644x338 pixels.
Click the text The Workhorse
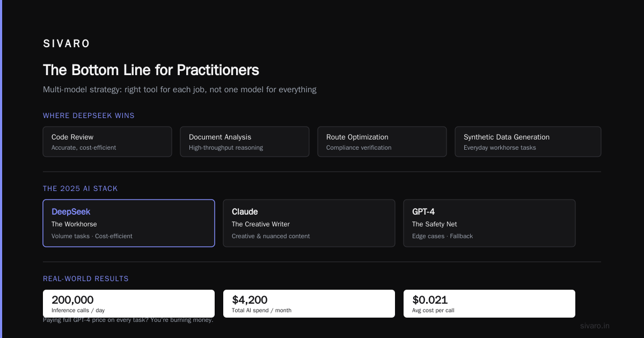(74, 224)
